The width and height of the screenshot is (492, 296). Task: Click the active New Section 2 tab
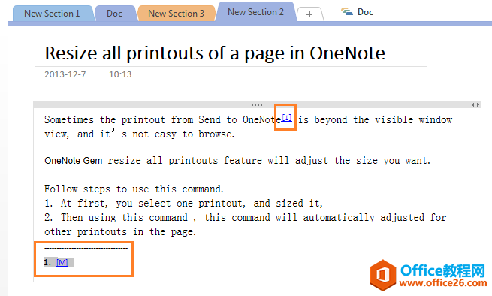(x=255, y=12)
